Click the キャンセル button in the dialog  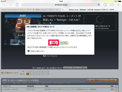tap(64, 43)
